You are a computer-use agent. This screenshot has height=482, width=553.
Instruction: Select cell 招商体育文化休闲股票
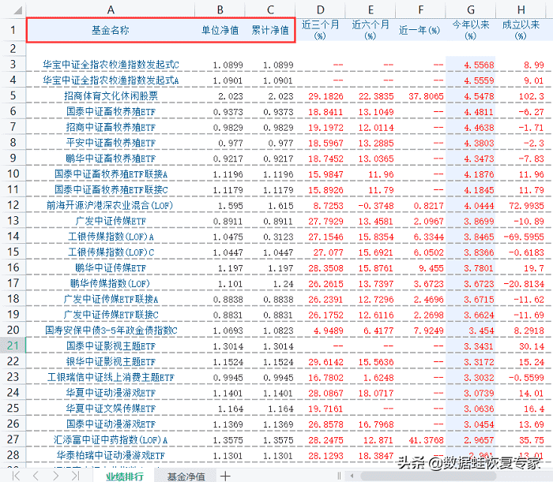click(x=111, y=95)
